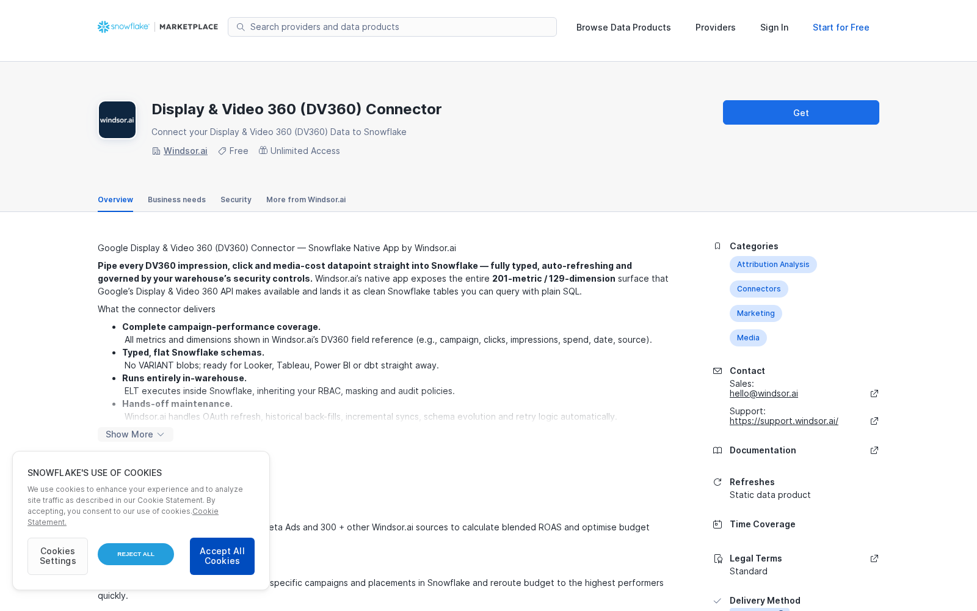The height and width of the screenshot is (611, 977).
Task: Click the hello@windsor.ai email link
Action: [764, 393]
